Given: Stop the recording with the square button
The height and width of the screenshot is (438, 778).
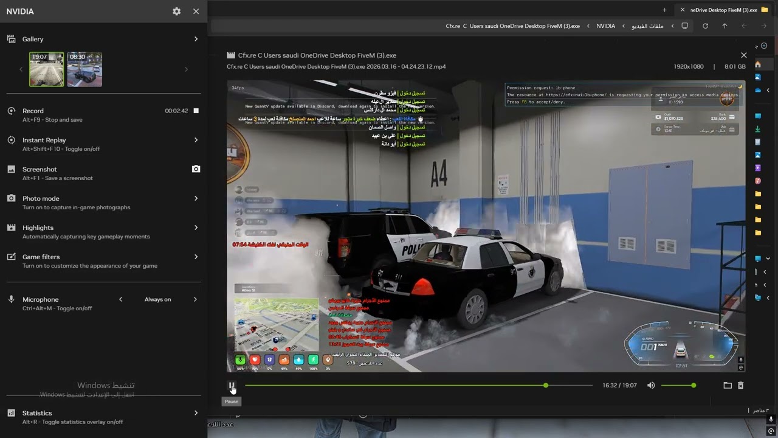Looking at the screenshot, I should 196,111.
